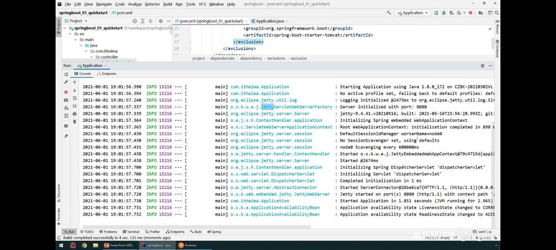The height and width of the screenshot is (250, 556).
Task: Open TODO tool window button
Action: coord(86,232)
